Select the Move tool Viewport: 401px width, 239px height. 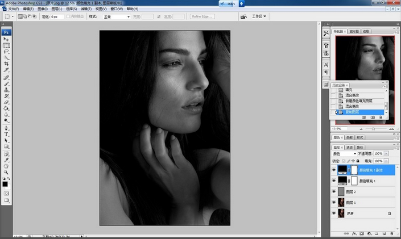(6, 39)
